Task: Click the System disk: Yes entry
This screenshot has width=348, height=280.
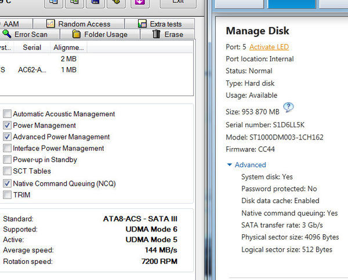Action: 267,177
